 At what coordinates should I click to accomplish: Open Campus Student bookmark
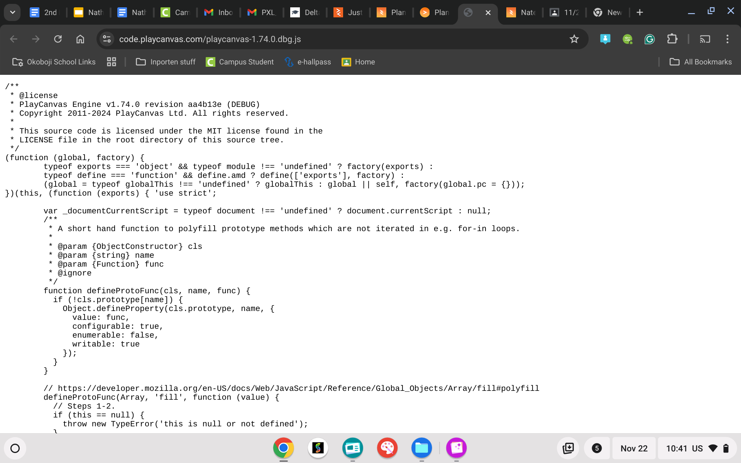(x=240, y=62)
